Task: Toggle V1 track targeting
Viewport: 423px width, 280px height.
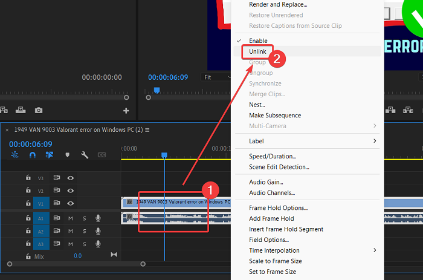Action: point(41,203)
